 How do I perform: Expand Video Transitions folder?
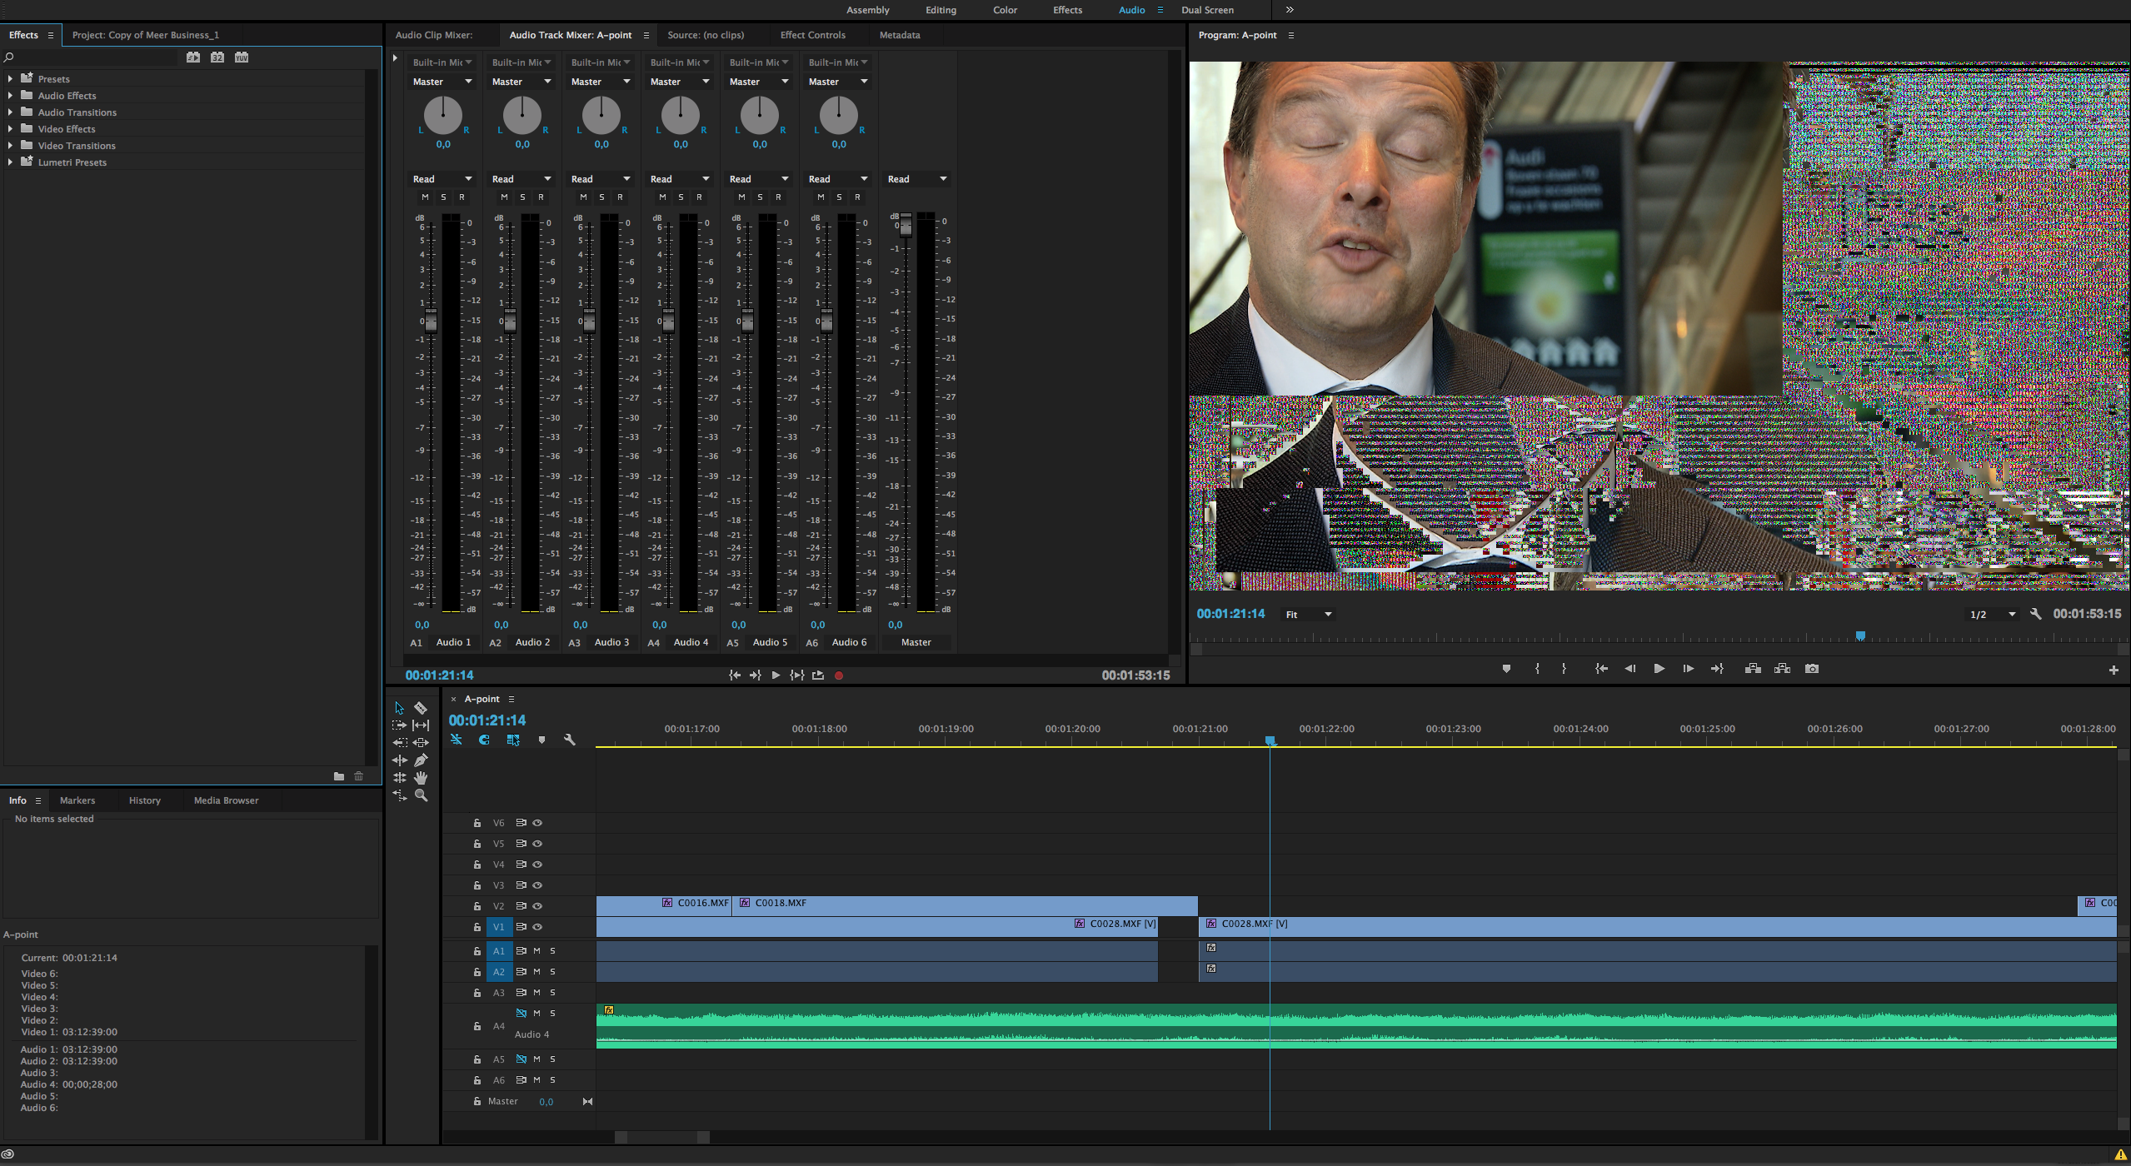pos(10,146)
